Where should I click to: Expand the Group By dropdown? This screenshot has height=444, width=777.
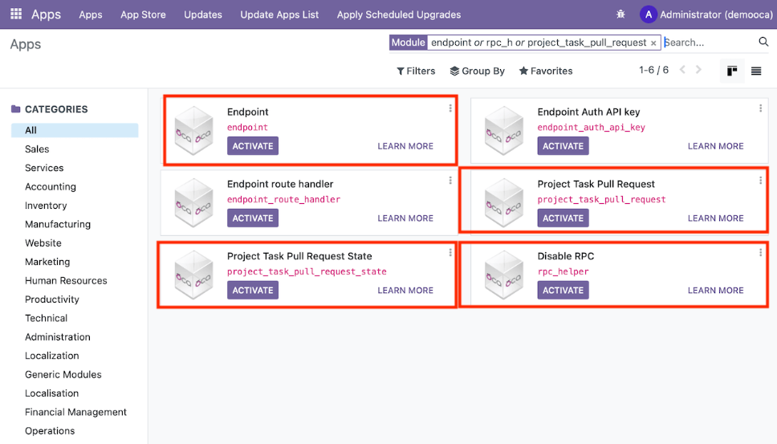point(478,71)
